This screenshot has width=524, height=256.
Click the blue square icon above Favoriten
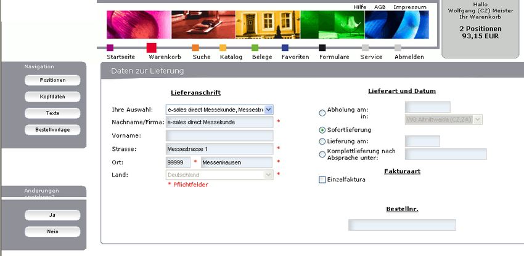point(285,48)
